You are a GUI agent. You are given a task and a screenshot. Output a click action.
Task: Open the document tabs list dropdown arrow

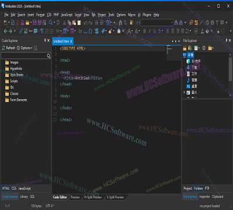pos(179,41)
